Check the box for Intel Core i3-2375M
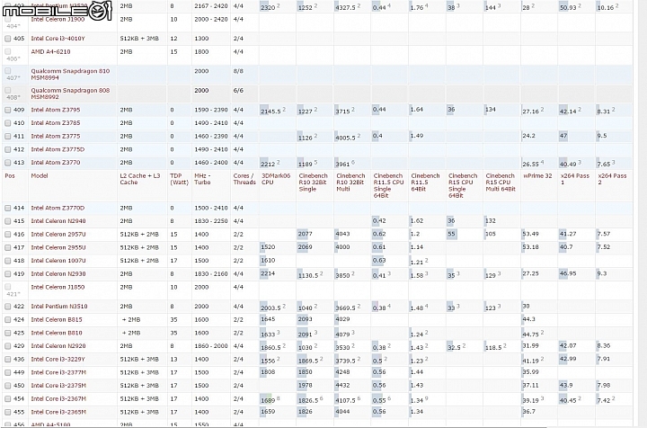 [x=7, y=386]
